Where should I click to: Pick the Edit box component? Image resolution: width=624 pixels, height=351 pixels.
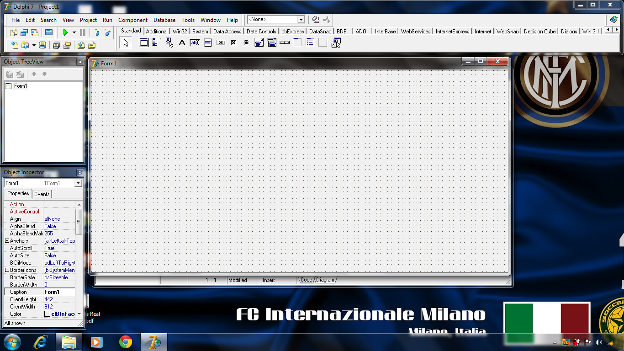[195, 43]
